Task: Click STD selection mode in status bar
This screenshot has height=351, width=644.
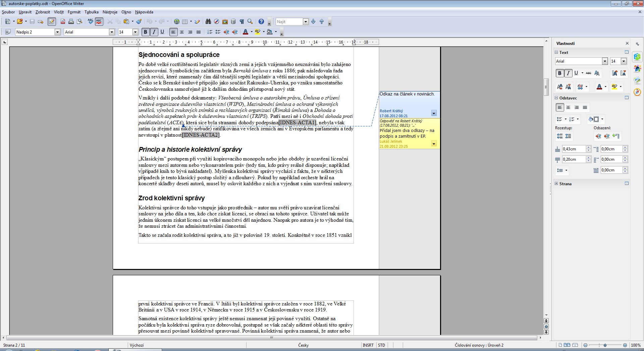Action: click(381, 345)
